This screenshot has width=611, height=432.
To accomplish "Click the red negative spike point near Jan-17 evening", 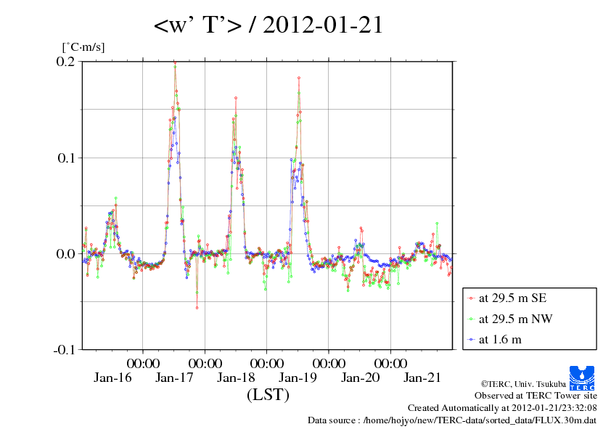I will (197, 308).
